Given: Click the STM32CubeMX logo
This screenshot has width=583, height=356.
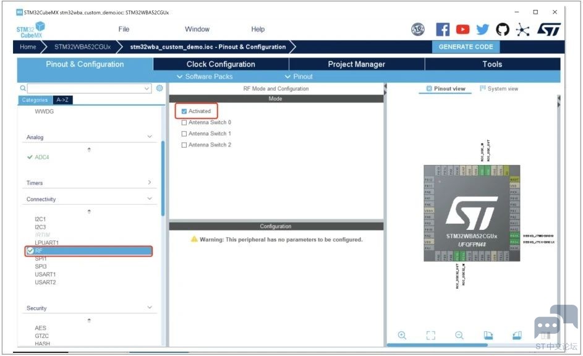Looking at the screenshot, I should click(x=30, y=30).
